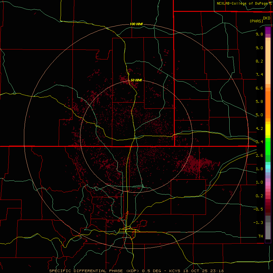Viewport: 273px width, 273px height.
Task: Click the 1.0 value on the color scale
Action: tap(259, 182)
